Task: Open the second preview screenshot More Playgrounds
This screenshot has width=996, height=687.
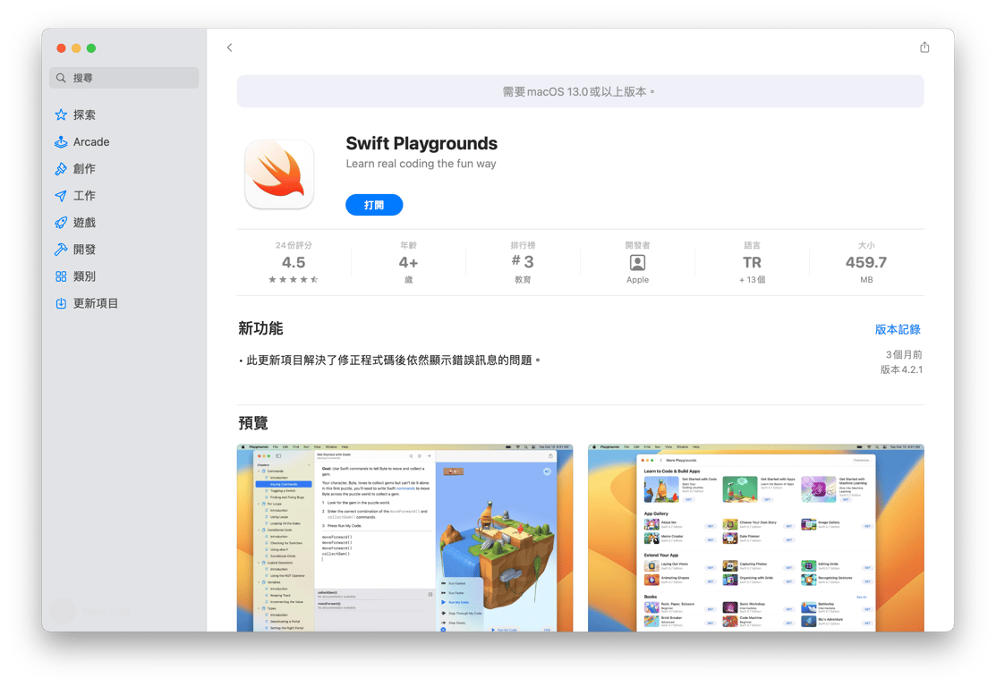Action: [756, 538]
